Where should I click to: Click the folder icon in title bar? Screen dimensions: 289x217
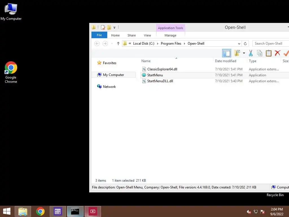[x=94, y=27]
